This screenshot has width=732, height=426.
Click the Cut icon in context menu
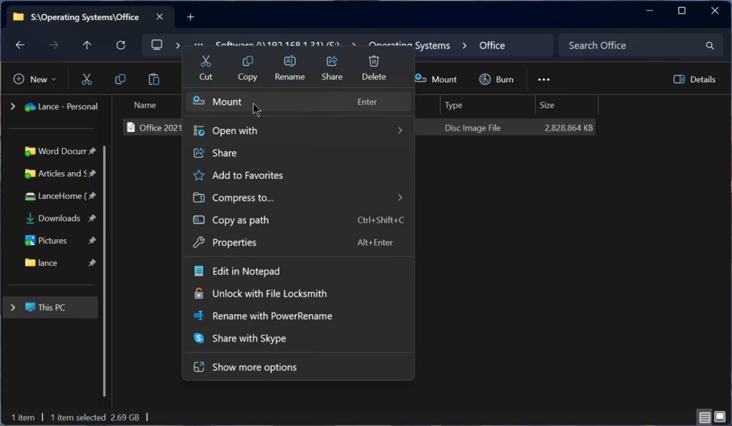[x=206, y=67]
